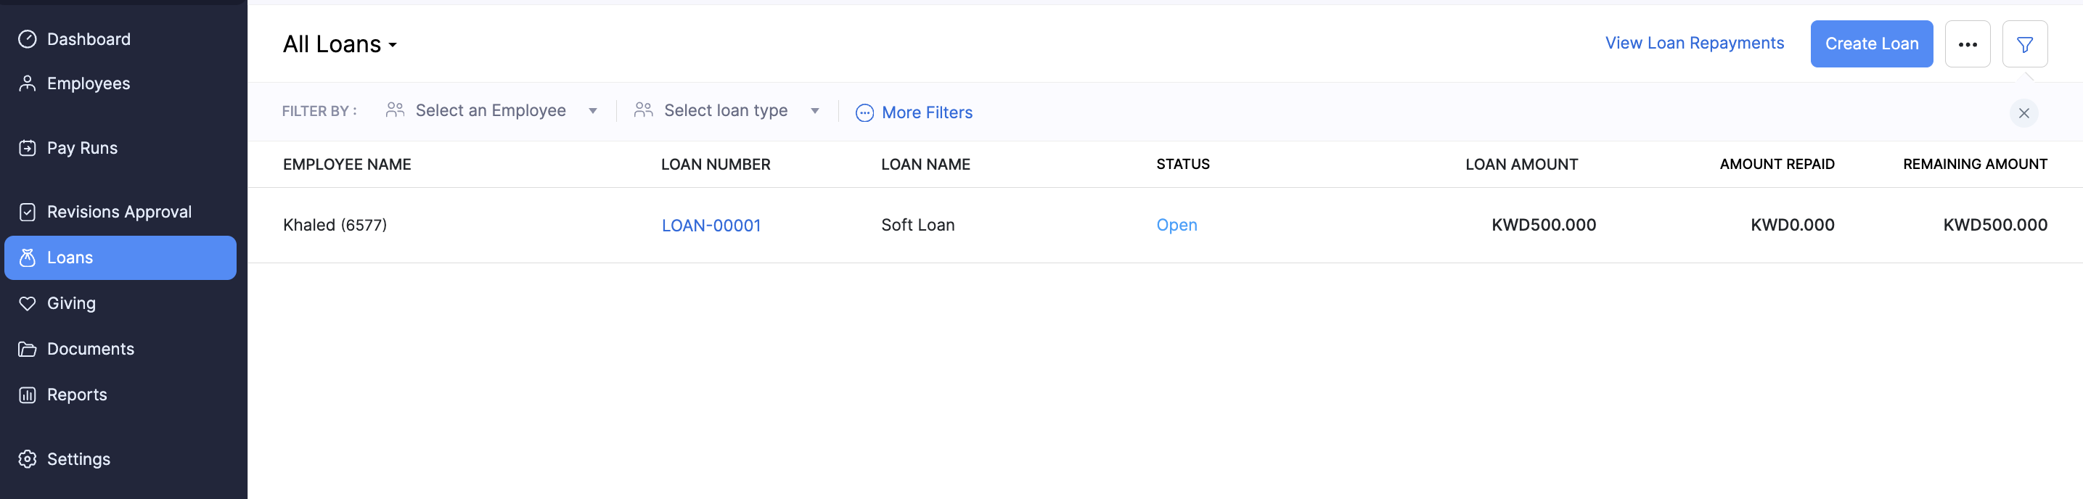Open the View Loan Repayments link
The width and height of the screenshot is (2083, 499).
pos(1694,43)
